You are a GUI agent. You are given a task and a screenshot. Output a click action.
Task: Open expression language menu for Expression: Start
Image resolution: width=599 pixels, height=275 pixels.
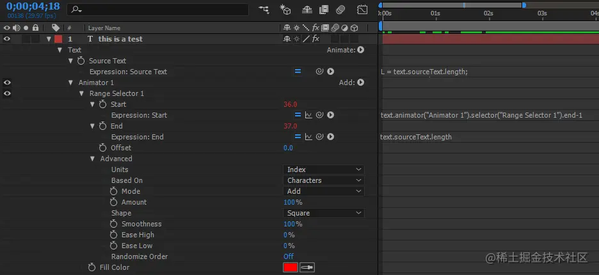(331, 115)
